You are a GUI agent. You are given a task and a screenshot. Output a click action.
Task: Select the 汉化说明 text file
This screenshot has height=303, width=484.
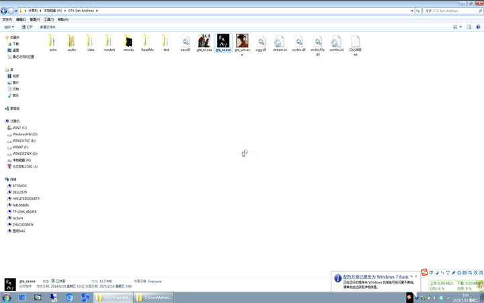356,45
